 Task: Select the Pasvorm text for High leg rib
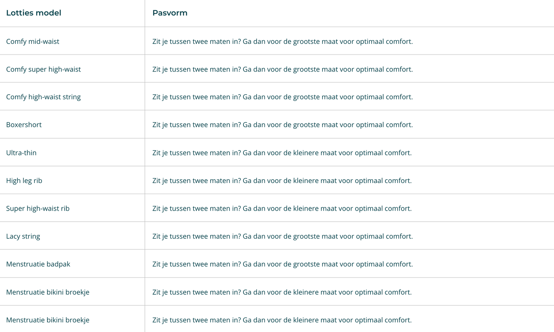click(x=282, y=181)
